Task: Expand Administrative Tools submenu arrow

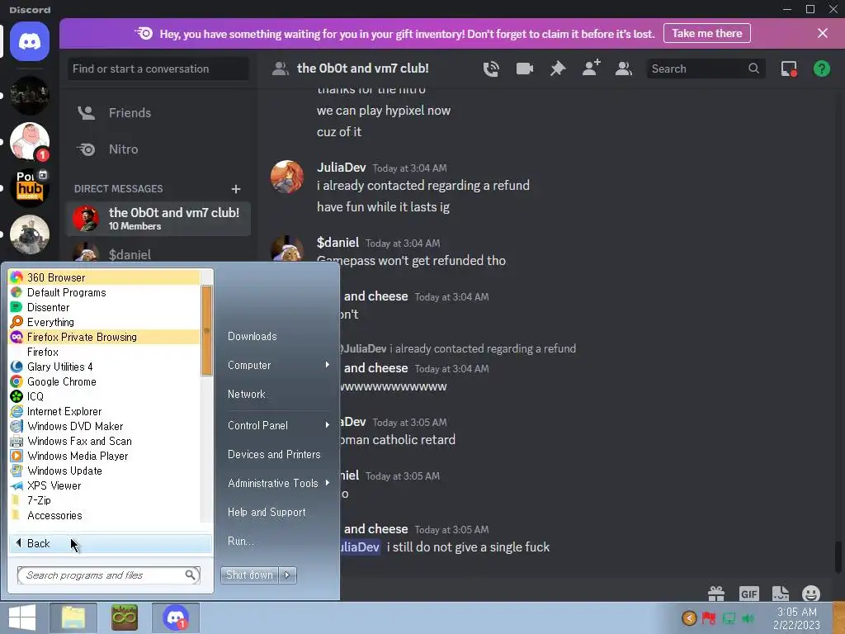Action: click(x=327, y=483)
